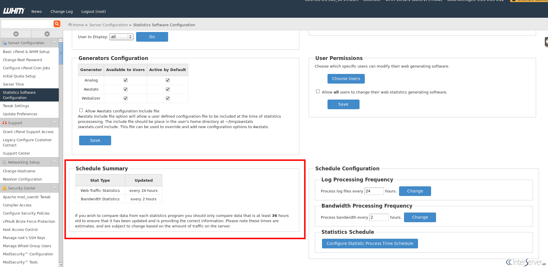Check Allow all users to change statistics software
Screen dimensions: 548x267
(318, 91)
